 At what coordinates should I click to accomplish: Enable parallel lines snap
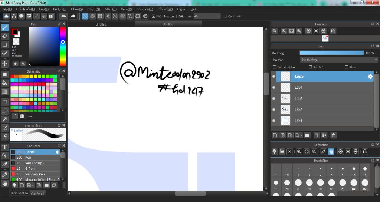(x=92, y=16)
